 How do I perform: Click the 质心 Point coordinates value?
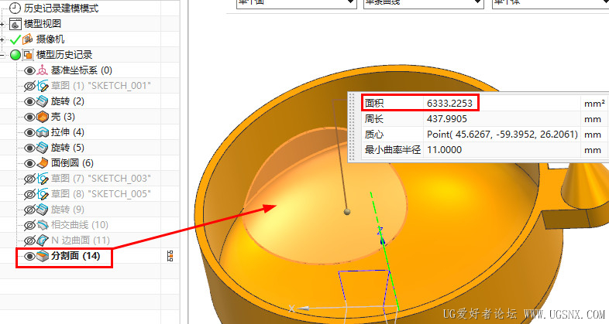pos(502,135)
